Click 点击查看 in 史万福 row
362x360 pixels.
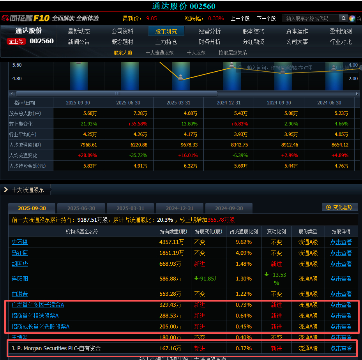341,242
